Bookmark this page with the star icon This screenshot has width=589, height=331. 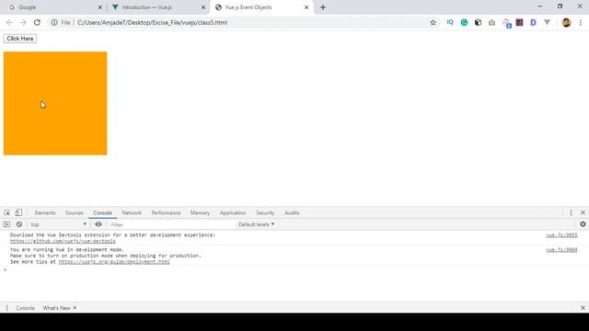point(433,22)
